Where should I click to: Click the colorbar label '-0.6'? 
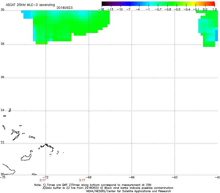(x=168, y=10)
